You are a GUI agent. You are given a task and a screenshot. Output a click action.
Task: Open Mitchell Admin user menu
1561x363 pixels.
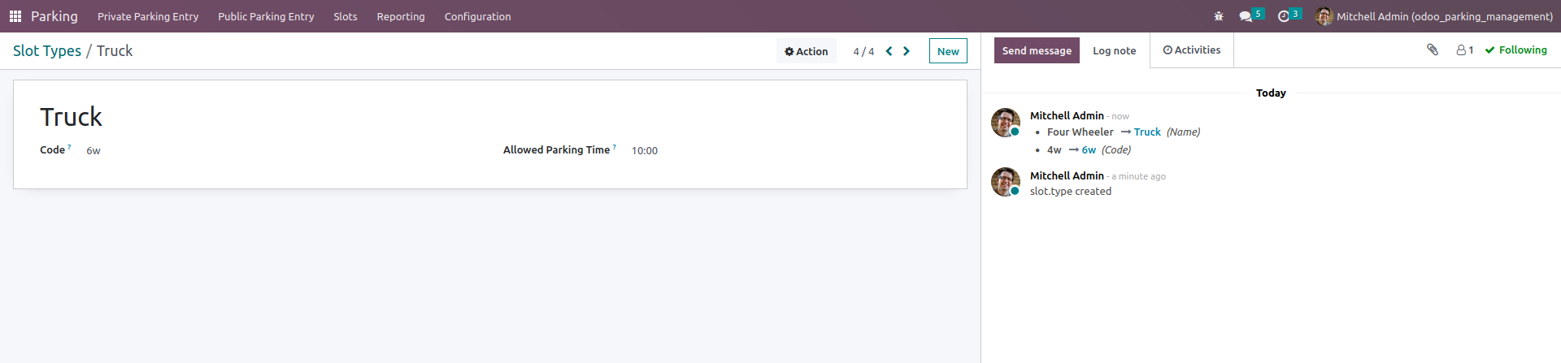click(1434, 16)
